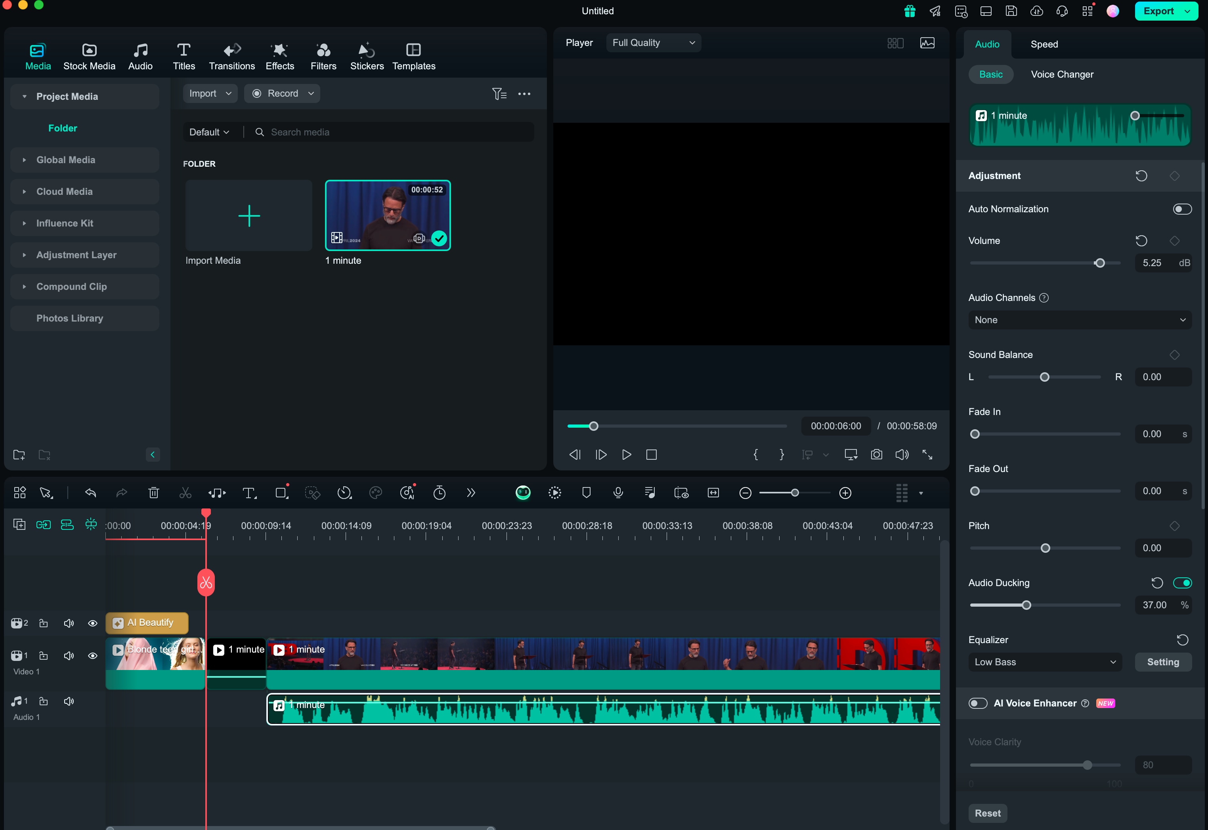Select the Effects tool in toolbar
The height and width of the screenshot is (830, 1208).
pyautogui.click(x=279, y=55)
